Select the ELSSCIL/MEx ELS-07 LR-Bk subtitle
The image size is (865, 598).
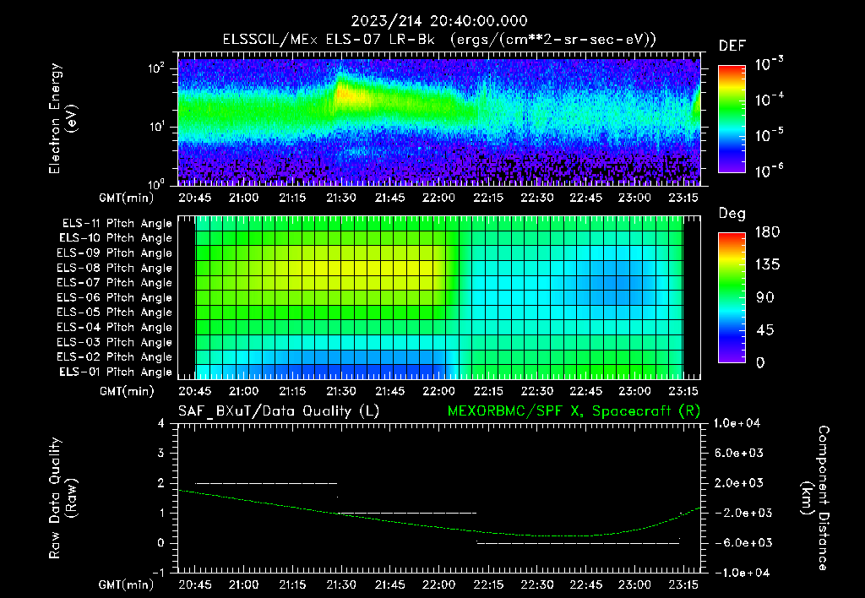point(329,40)
